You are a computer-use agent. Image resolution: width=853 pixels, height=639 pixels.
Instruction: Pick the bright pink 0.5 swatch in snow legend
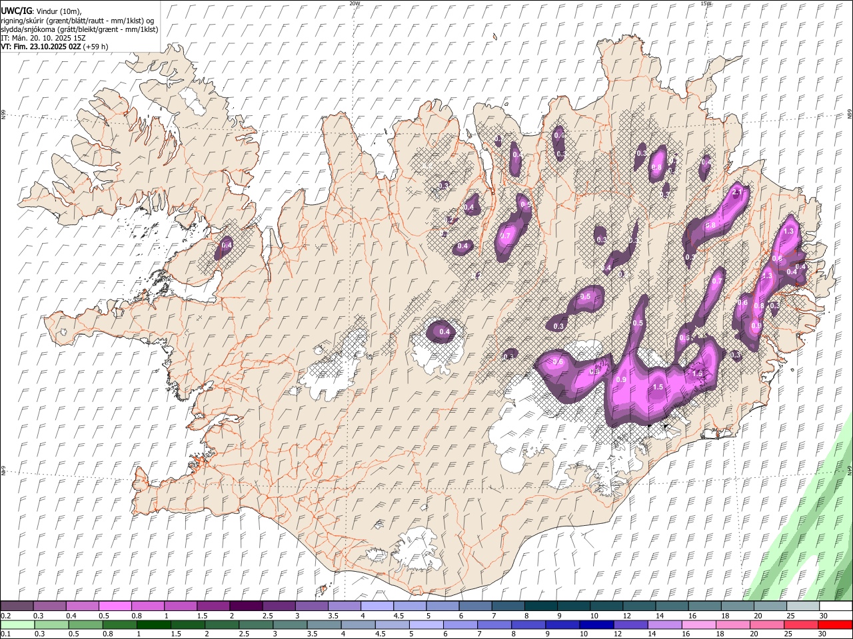(115, 606)
